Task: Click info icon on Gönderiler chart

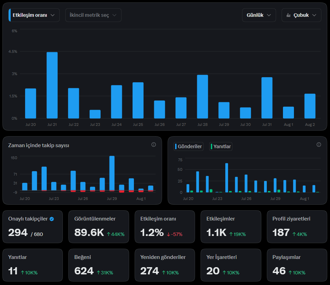Action: [x=319, y=145]
